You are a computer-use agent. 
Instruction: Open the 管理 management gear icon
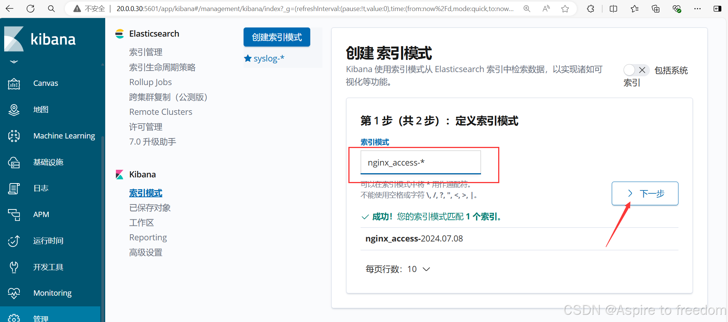(x=14, y=317)
